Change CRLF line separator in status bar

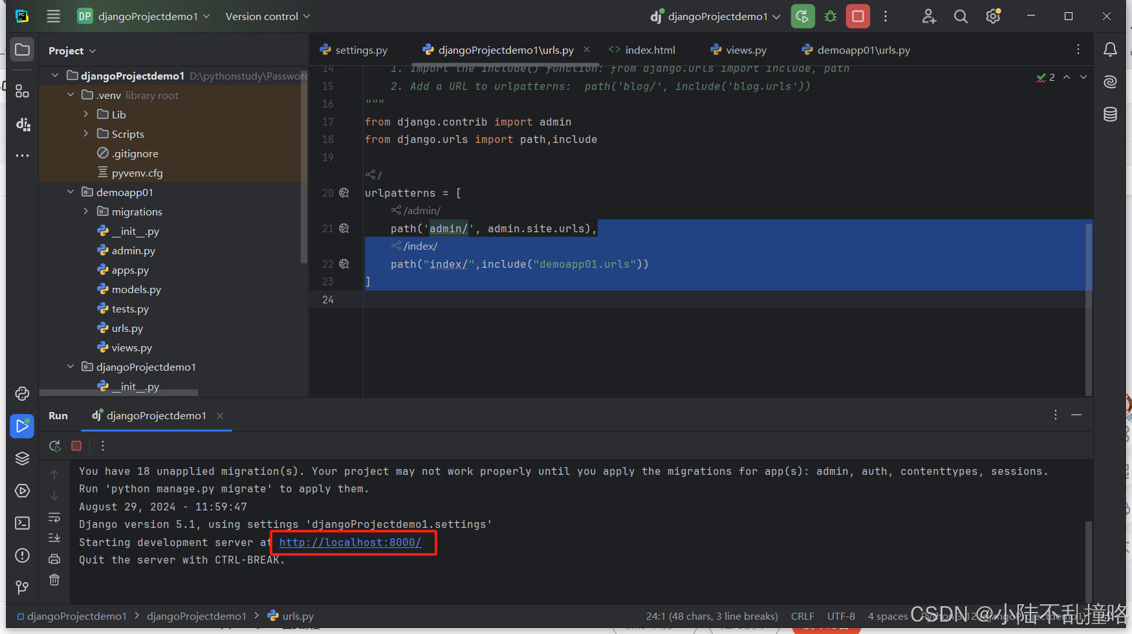[803, 616]
